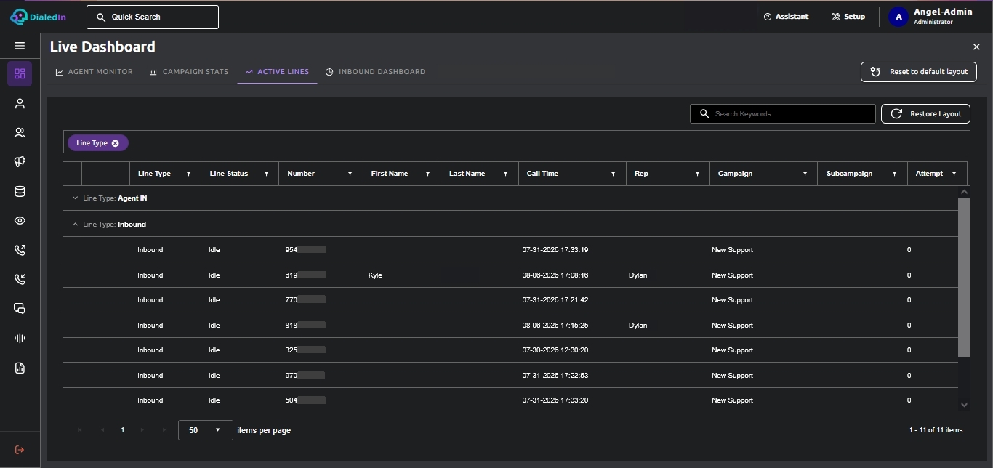The width and height of the screenshot is (993, 468).
Task: Open the incoming call icon in sidebar
Action: pyautogui.click(x=20, y=279)
